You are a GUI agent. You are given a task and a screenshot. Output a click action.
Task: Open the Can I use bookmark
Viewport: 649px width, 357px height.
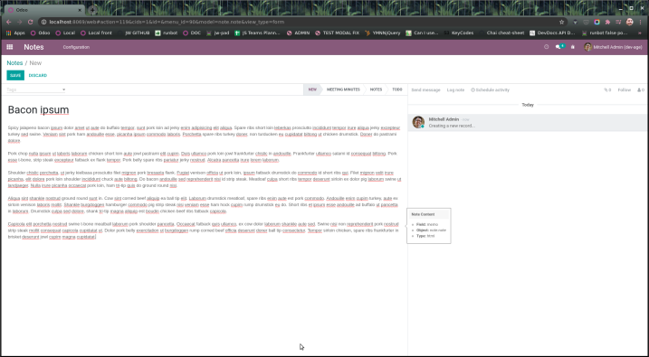[x=422, y=33]
